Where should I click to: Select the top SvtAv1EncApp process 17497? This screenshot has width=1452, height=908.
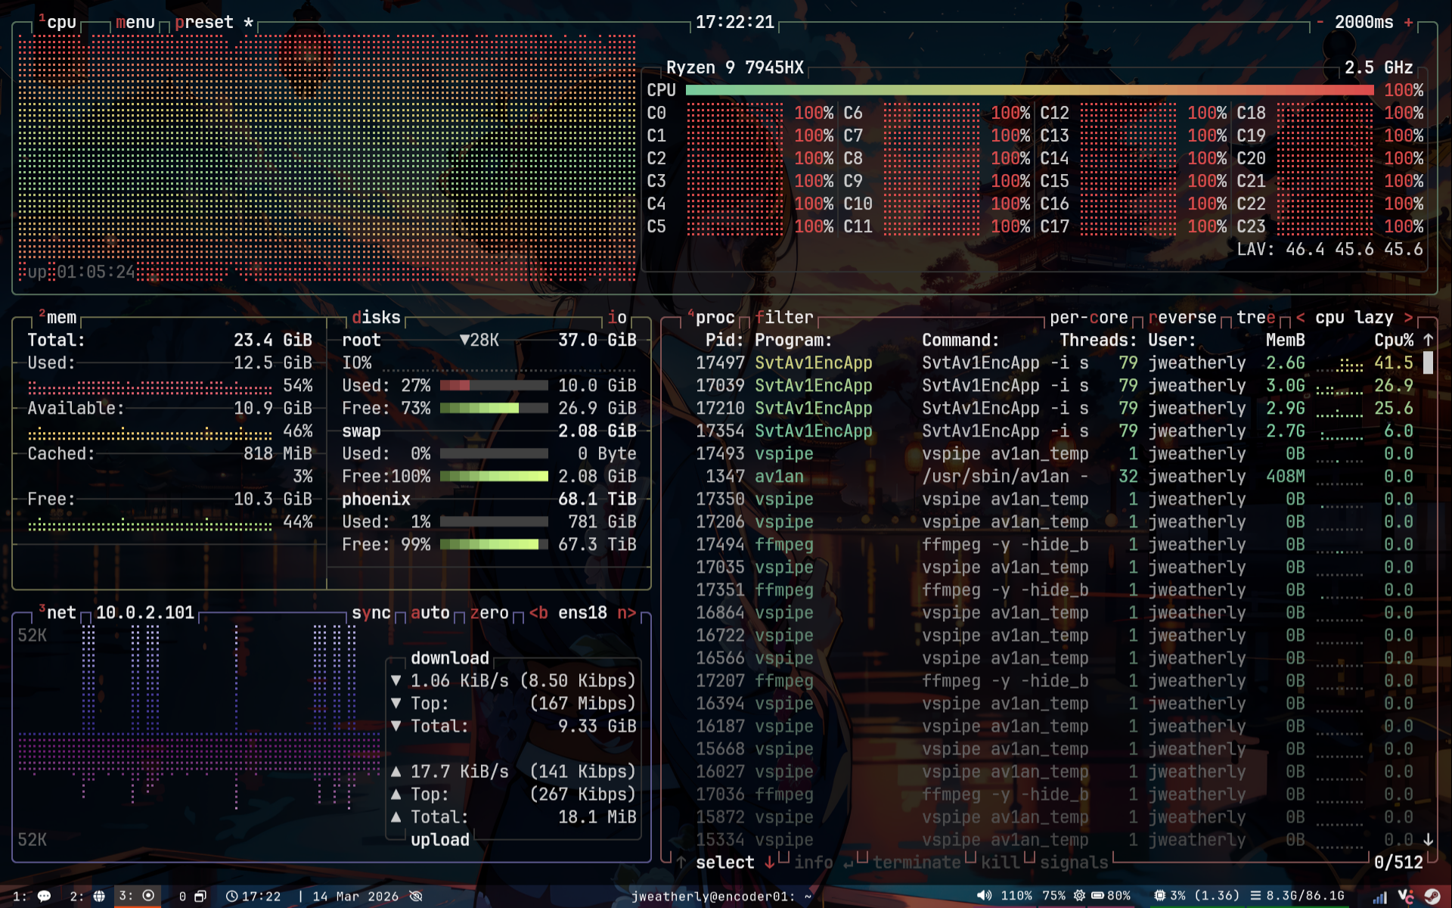click(x=813, y=363)
